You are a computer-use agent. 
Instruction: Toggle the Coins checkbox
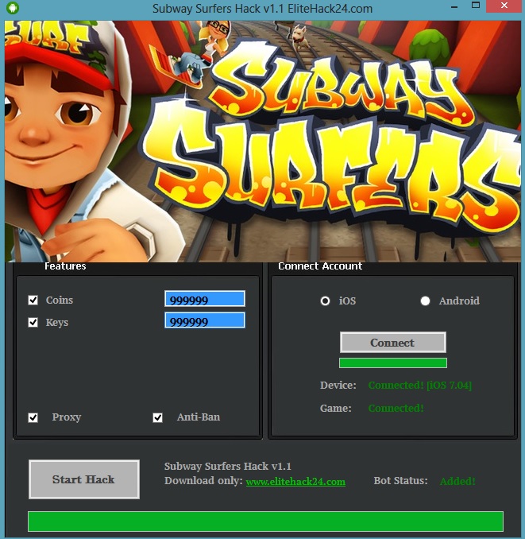click(x=33, y=300)
